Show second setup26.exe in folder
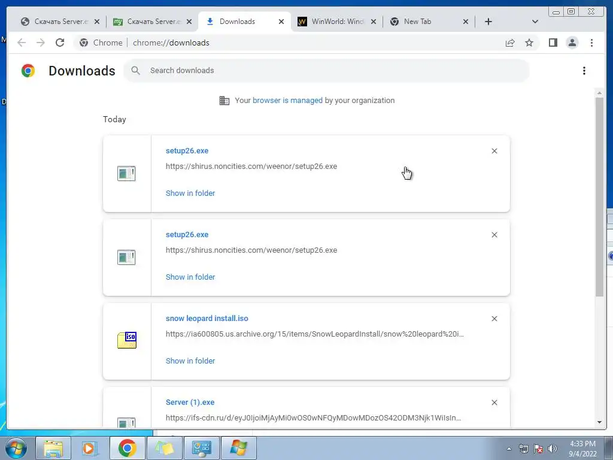Screen dimensions: 613x460 point(190,277)
